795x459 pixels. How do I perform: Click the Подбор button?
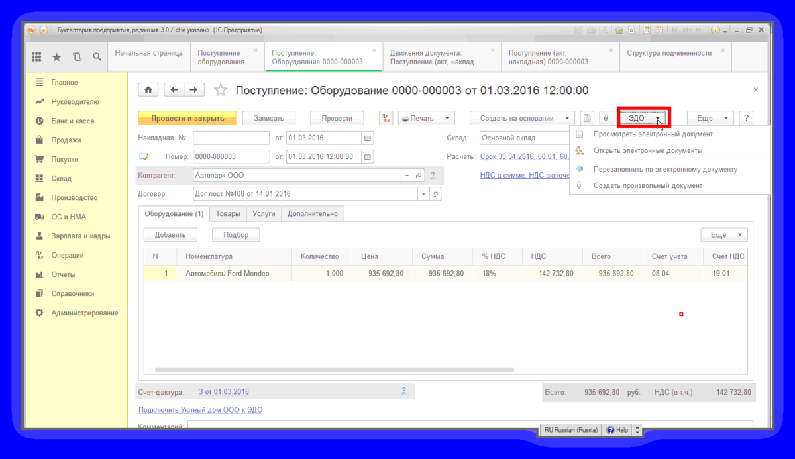(x=236, y=234)
